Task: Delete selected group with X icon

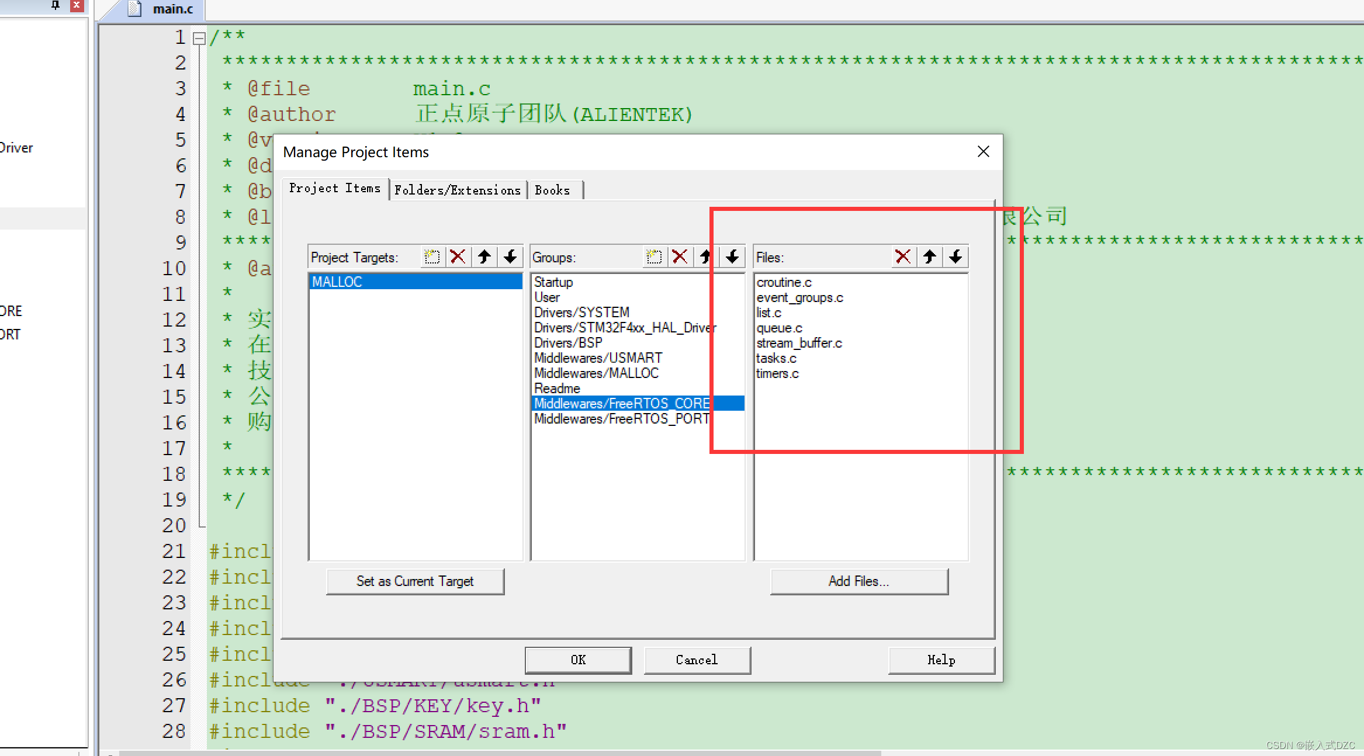Action: 680,257
